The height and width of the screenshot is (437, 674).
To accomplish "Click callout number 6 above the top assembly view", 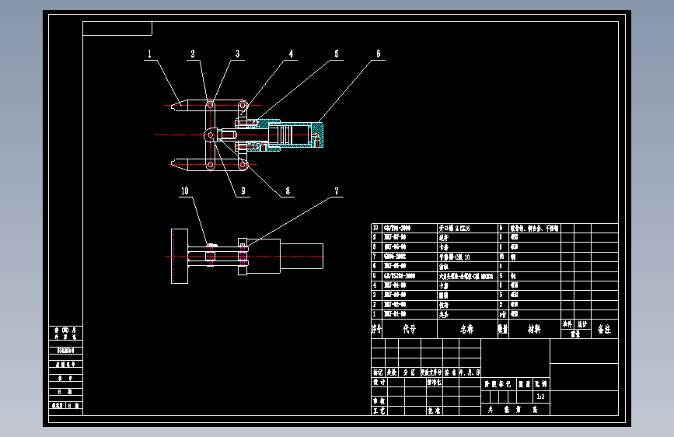I will [x=379, y=54].
